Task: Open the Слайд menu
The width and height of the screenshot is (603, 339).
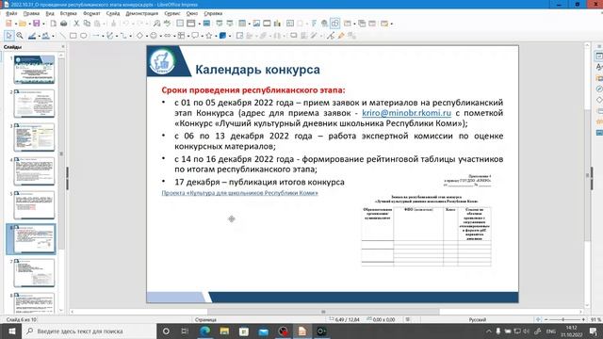Action: point(113,13)
